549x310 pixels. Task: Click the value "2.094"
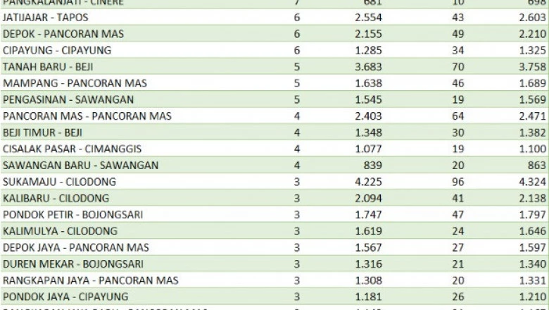pos(368,198)
